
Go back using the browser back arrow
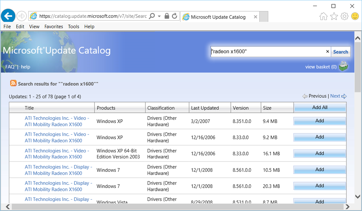coord(8,16)
